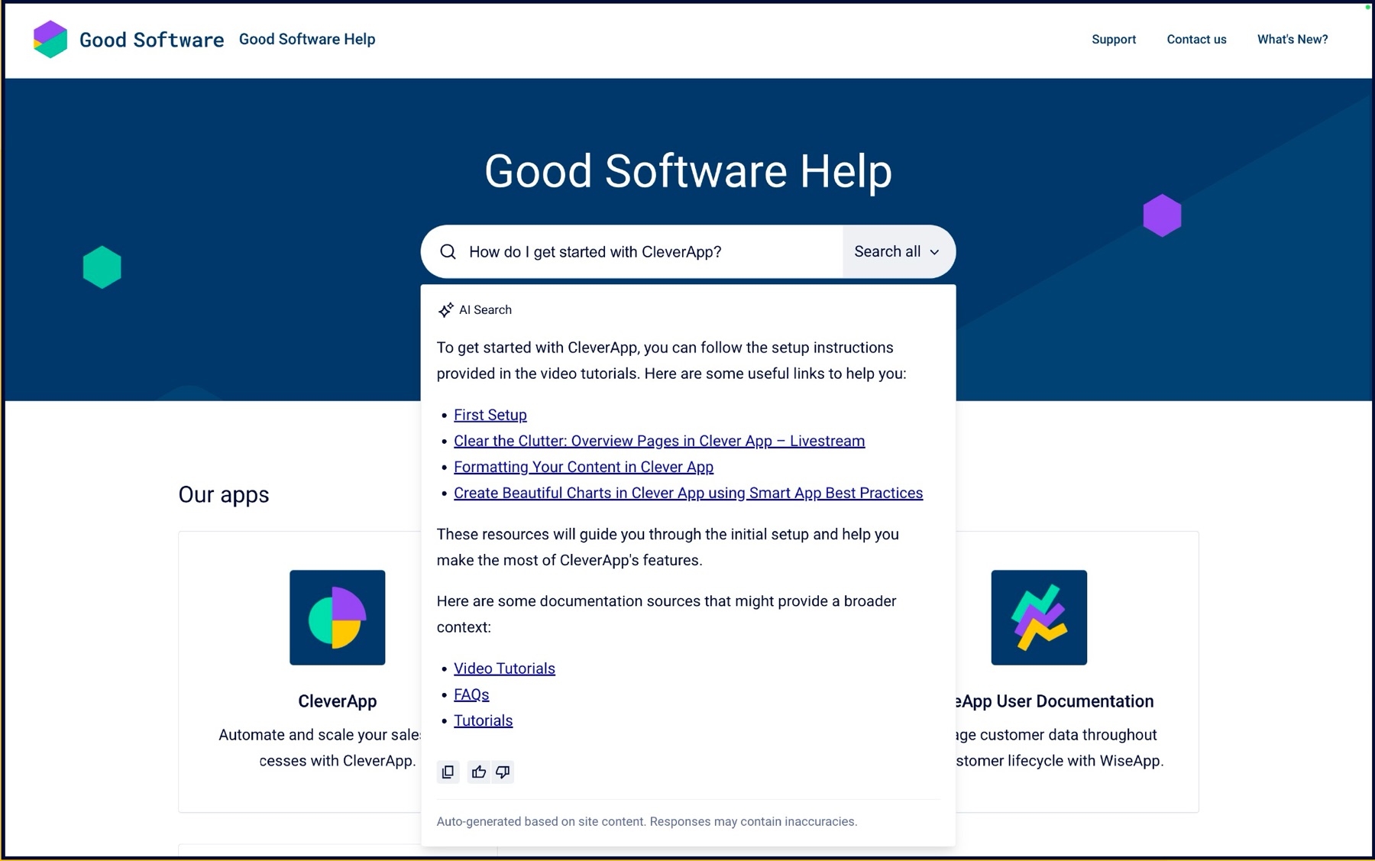Open the WiseApp zigzag app icon
The image size is (1375, 861).
[1039, 617]
